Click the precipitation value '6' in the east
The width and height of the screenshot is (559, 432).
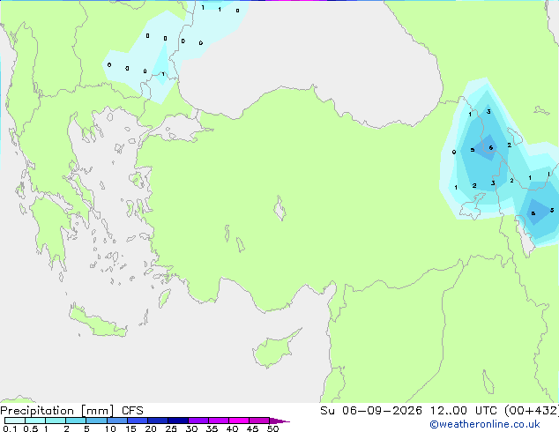[x=491, y=147]
